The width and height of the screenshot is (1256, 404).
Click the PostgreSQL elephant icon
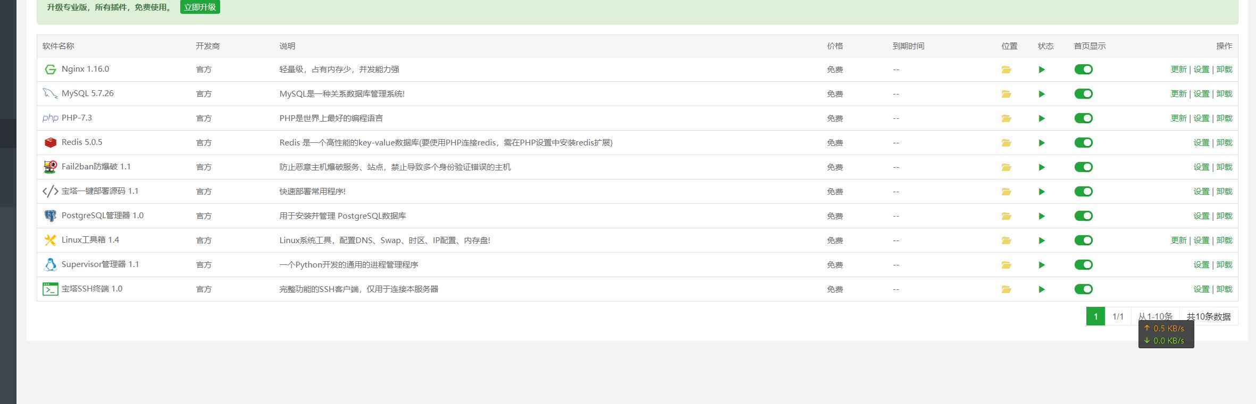click(x=50, y=216)
